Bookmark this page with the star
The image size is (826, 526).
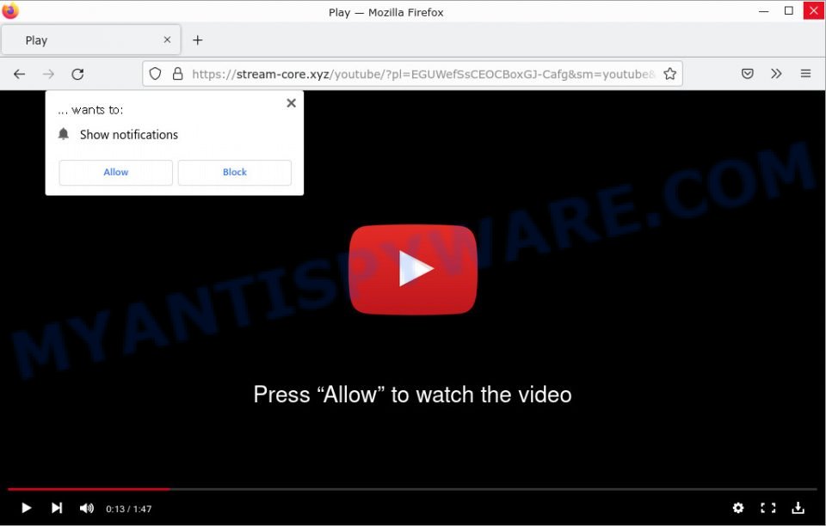click(669, 74)
